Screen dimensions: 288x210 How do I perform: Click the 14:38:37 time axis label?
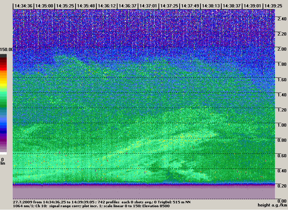click(x=232, y=6)
